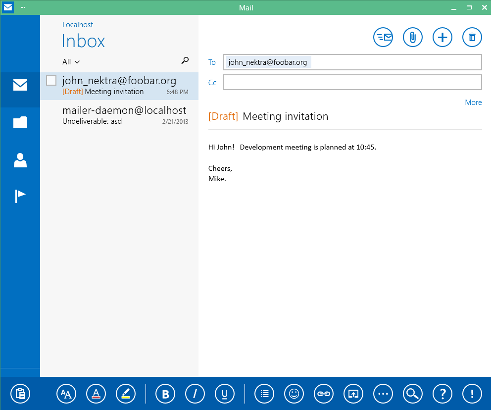Mark the email as high priority
The width and height of the screenshot is (491, 410).
point(472,394)
